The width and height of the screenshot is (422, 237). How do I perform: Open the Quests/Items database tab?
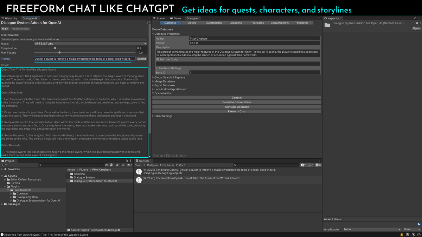(x=214, y=23)
